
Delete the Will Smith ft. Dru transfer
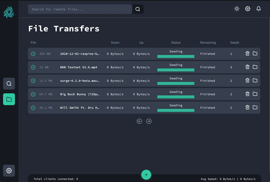(247, 107)
